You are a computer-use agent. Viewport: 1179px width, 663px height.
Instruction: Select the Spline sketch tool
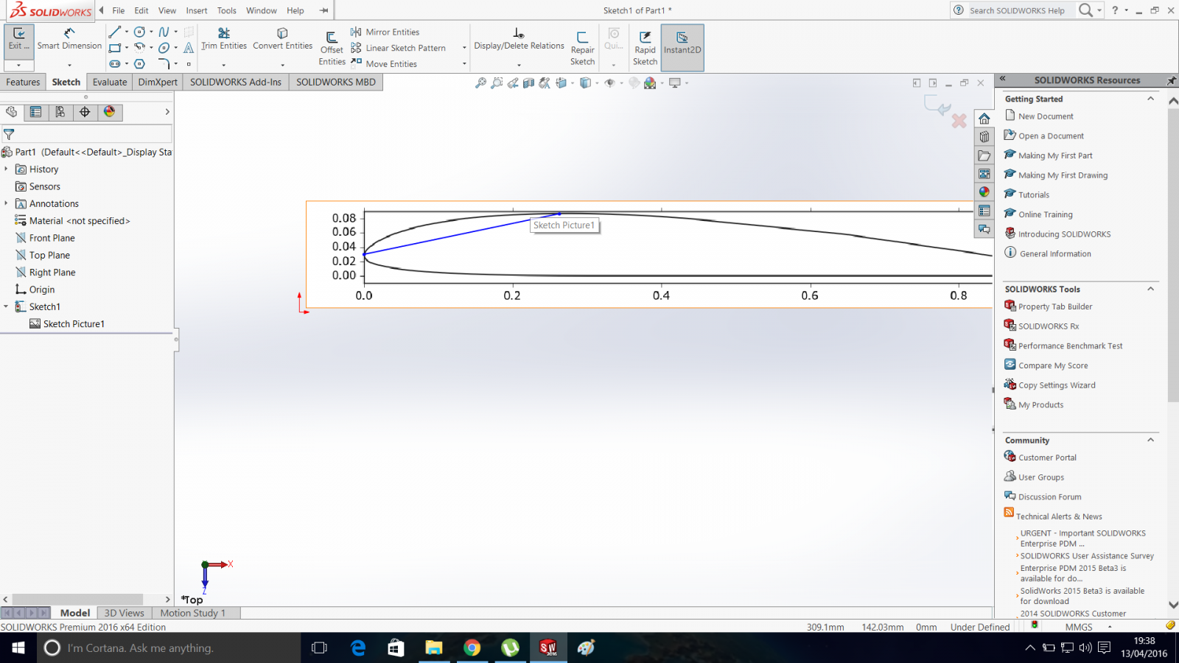click(164, 32)
